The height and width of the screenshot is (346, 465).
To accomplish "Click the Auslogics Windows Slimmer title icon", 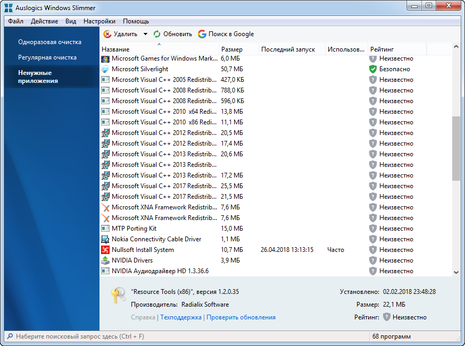I will pos(9,7).
